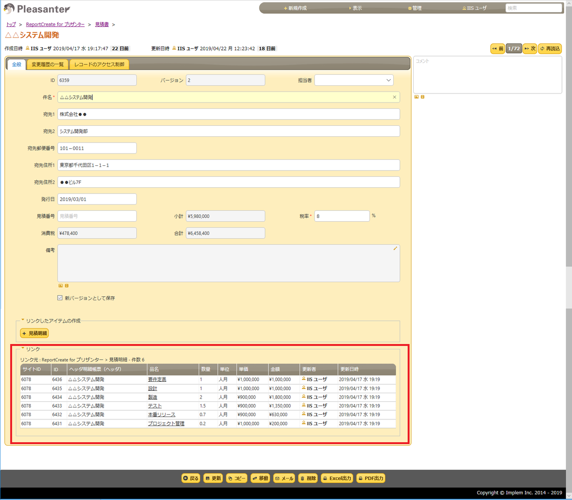Open the IIS ユーザ account menu
Image resolution: width=572 pixels, height=500 pixels.
tap(474, 8)
